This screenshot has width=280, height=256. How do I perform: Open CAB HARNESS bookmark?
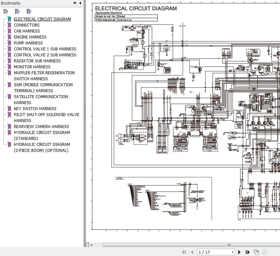(27, 31)
